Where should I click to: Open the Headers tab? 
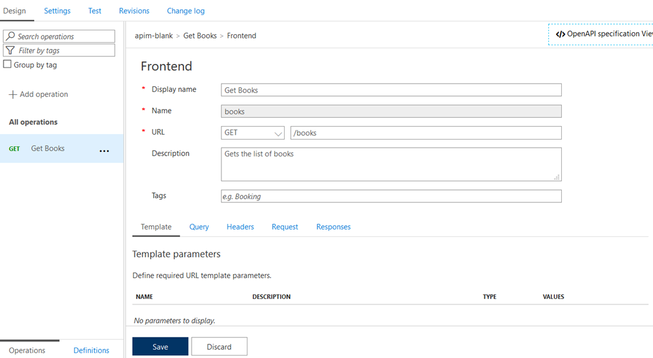(240, 226)
